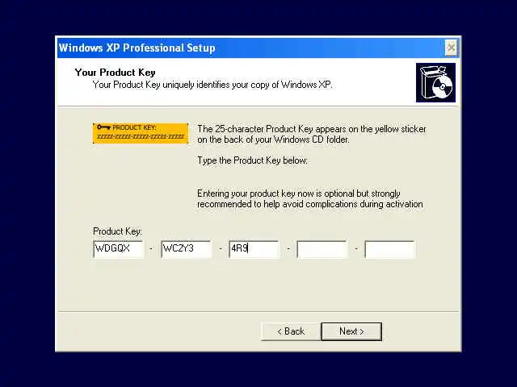Go back with the < Back button
Screen dimensions: 517x387
(x=291, y=331)
